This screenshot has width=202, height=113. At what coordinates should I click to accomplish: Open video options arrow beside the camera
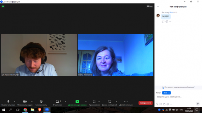32,101
